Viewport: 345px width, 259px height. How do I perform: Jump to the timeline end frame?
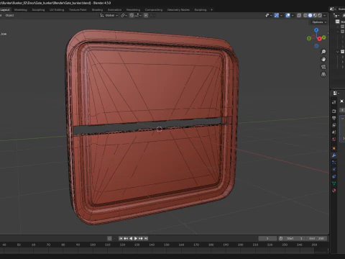[x=146, y=238]
